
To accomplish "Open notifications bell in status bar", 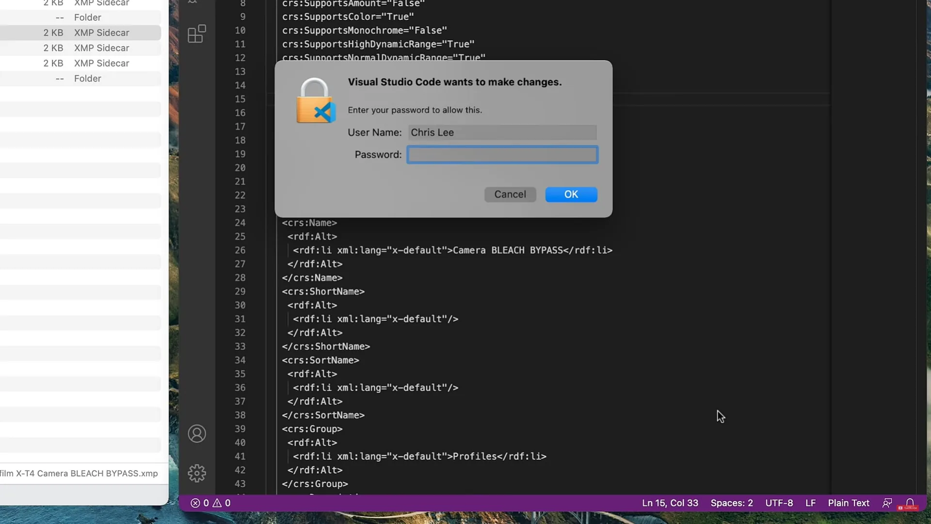I will 910,503.
